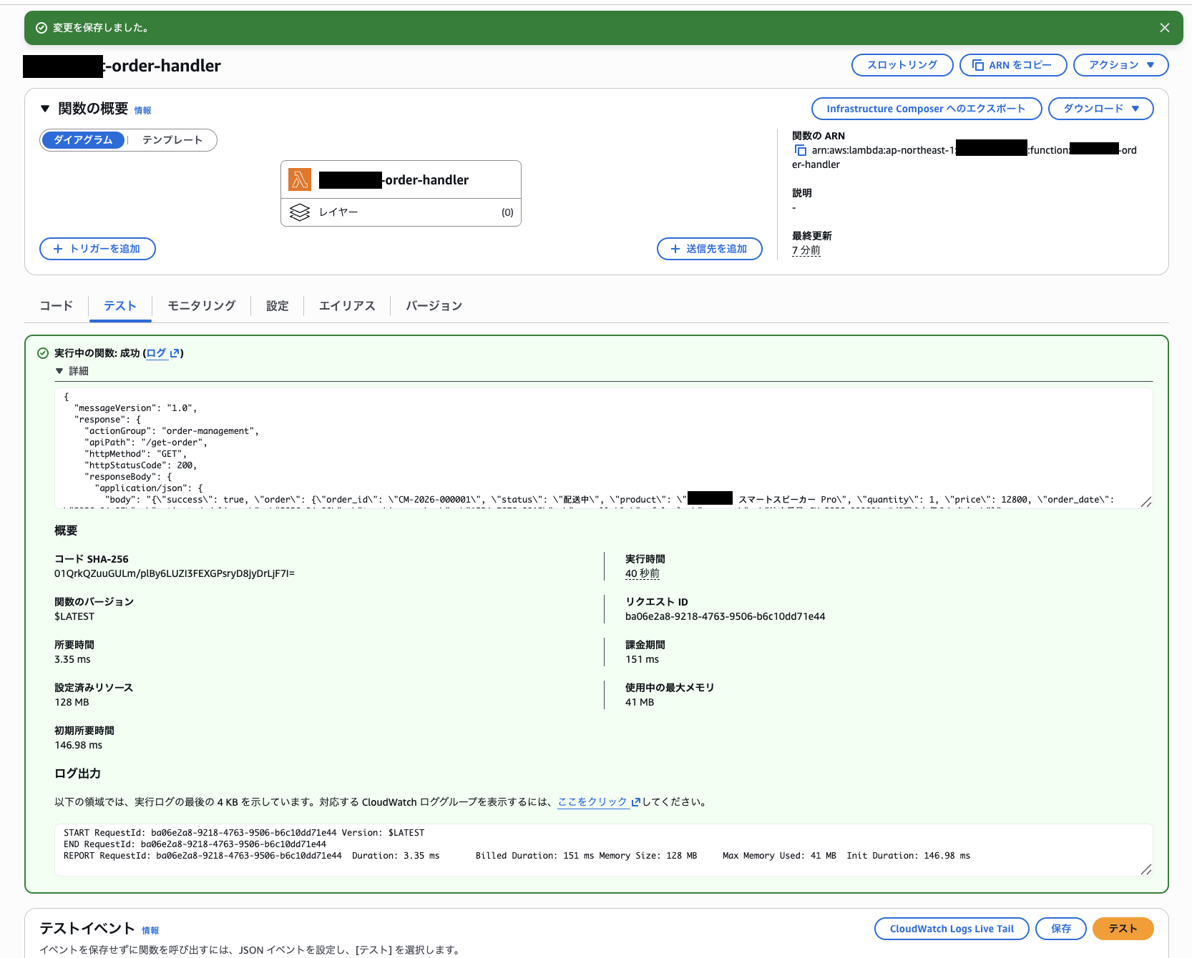
Task: Click the log output resize handle
Action: pos(1147,870)
